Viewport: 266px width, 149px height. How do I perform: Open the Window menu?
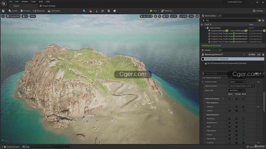pyautogui.click(x=24, y=2)
